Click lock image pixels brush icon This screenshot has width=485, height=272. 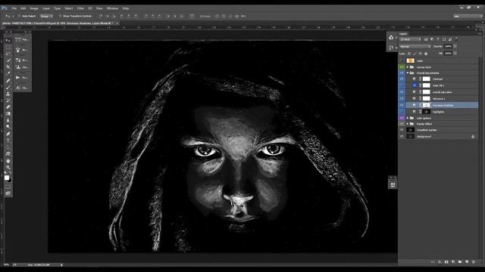[x=415, y=54]
